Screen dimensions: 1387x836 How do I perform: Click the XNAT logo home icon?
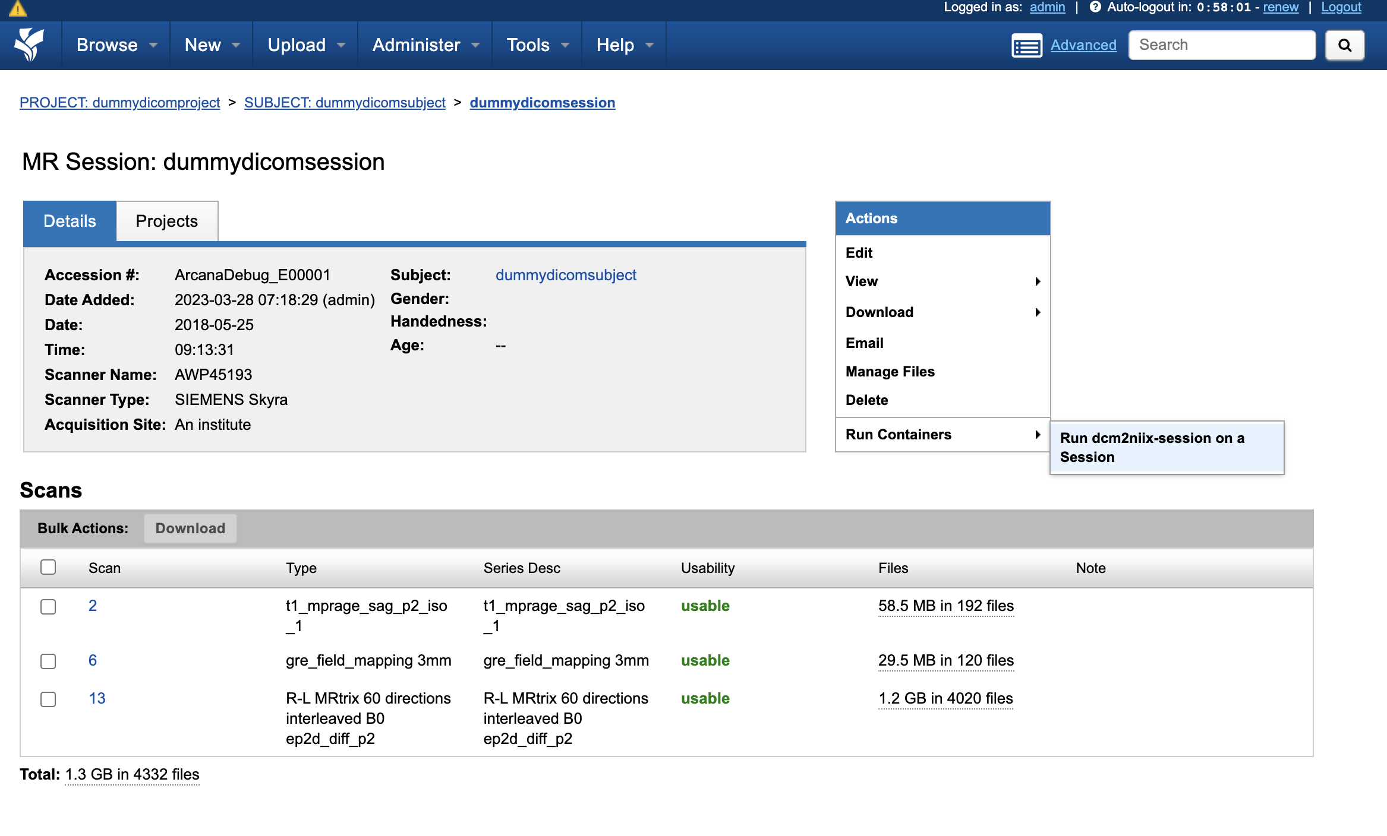30,45
